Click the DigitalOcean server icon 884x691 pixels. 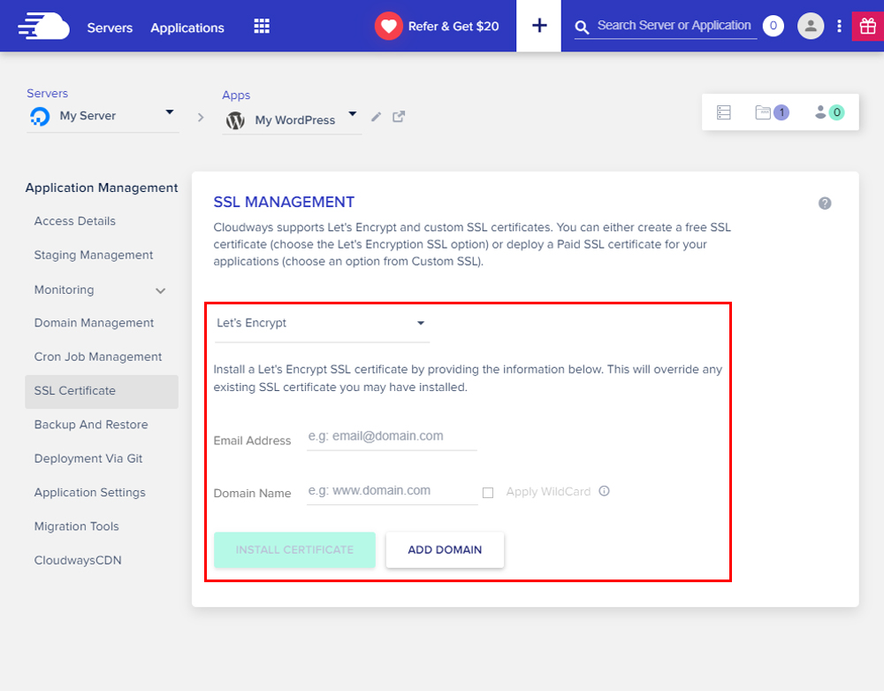(x=40, y=116)
